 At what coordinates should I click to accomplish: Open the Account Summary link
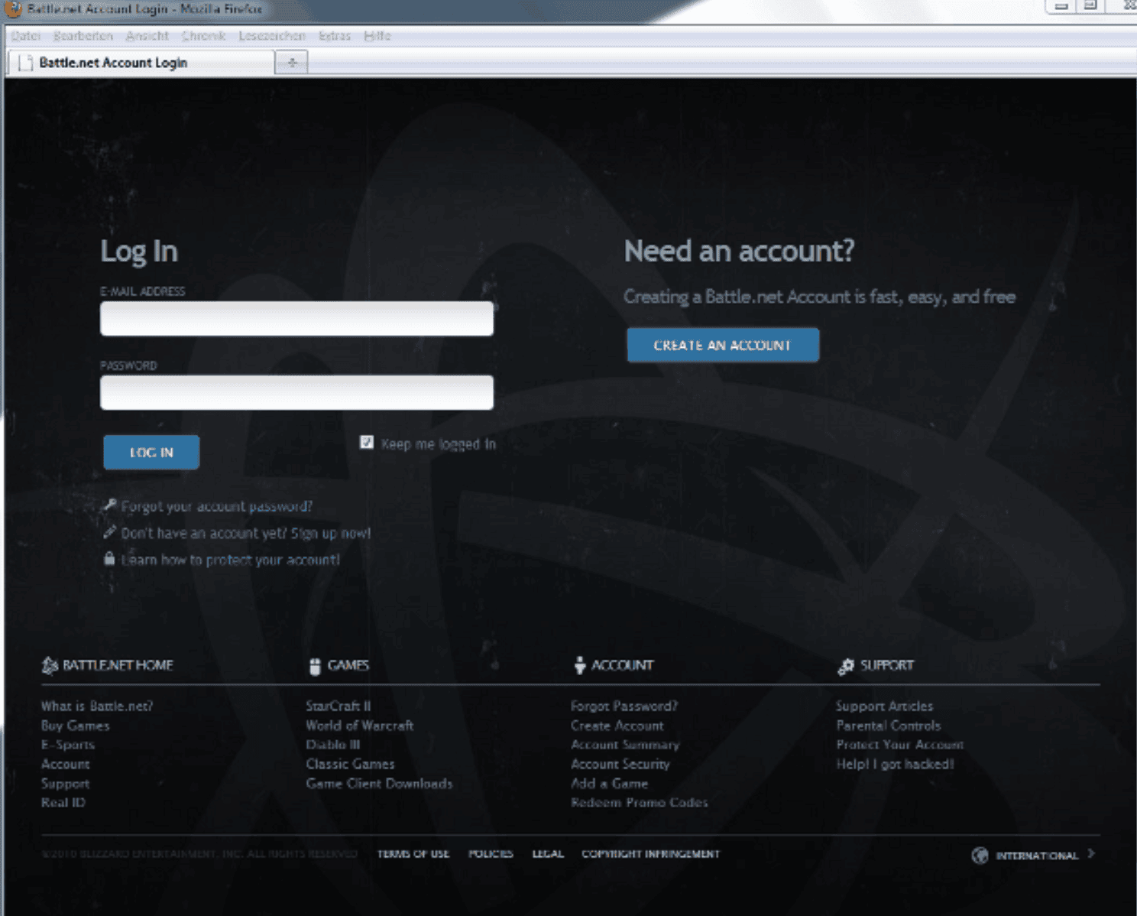(625, 745)
